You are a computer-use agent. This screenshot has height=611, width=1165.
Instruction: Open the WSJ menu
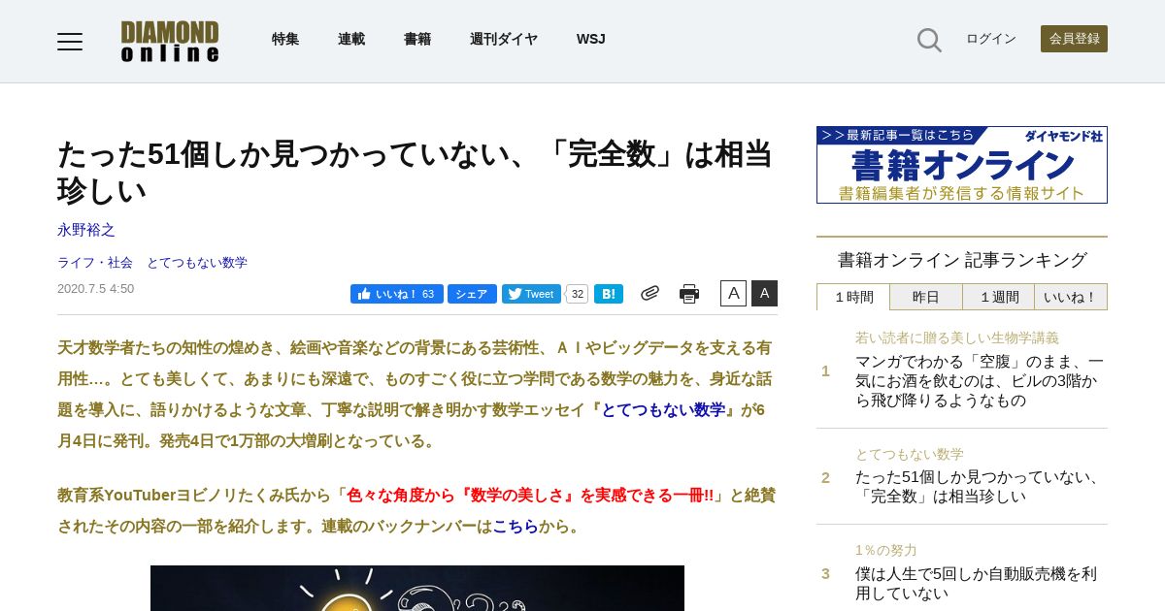click(591, 39)
